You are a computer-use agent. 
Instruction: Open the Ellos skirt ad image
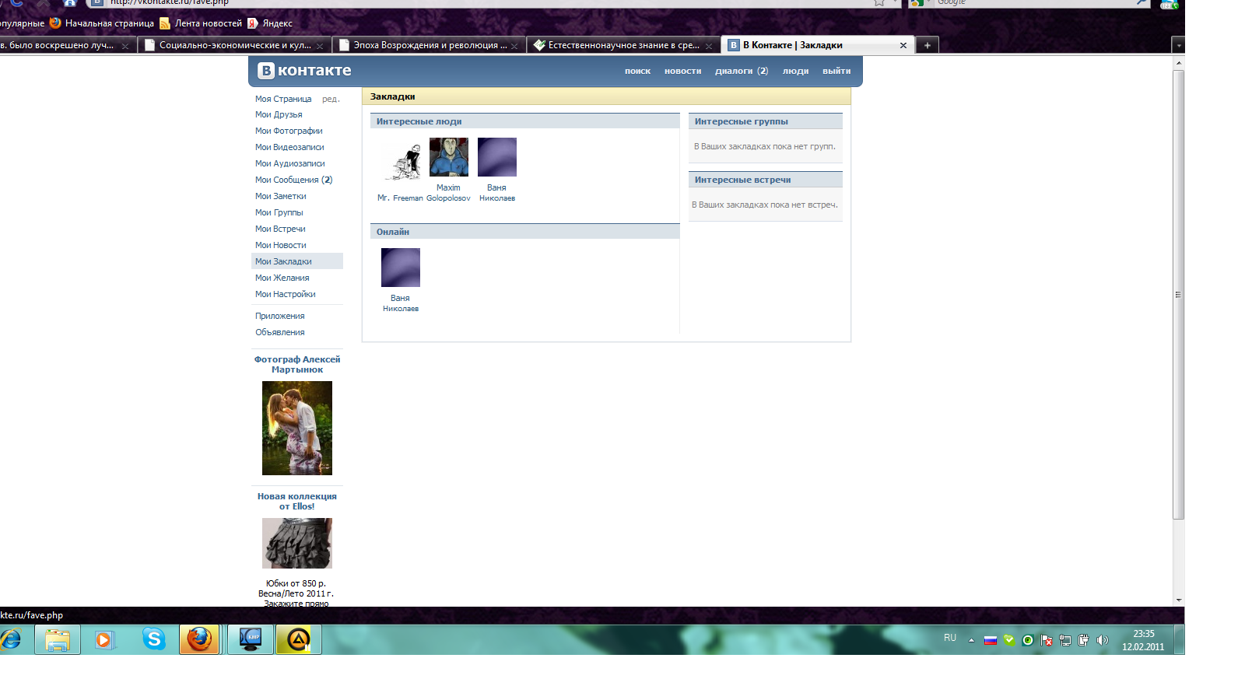tap(297, 543)
